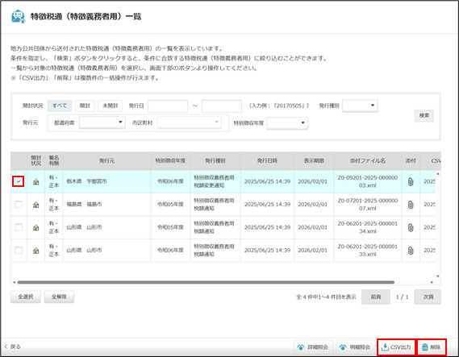This screenshot has height=357, width=459.
Task: Open the 発行種別 dropdown
Action: (x=360, y=106)
